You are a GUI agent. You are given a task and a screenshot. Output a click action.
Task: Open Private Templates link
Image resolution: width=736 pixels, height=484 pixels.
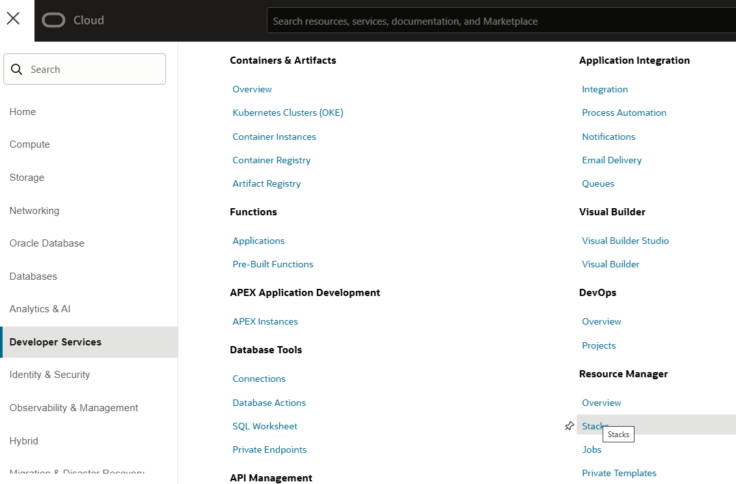(x=619, y=473)
